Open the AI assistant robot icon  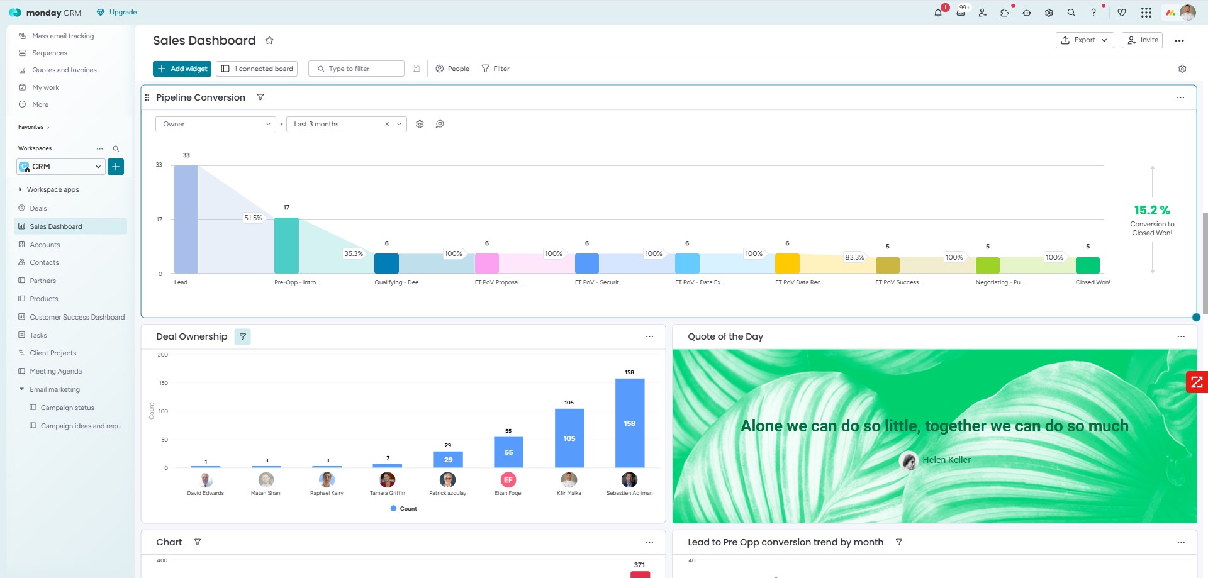pyautogui.click(x=1027, y=13)
